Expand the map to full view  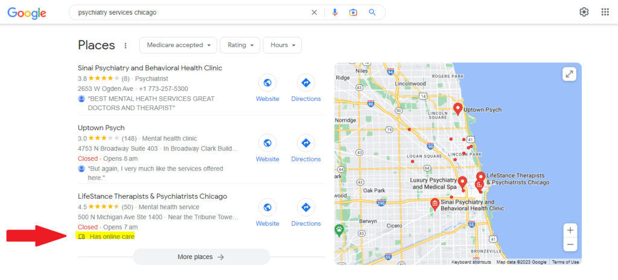click(x=570, y=74)
